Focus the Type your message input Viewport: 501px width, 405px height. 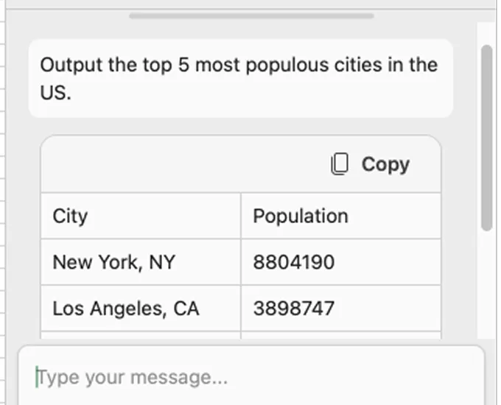[251, 377]
